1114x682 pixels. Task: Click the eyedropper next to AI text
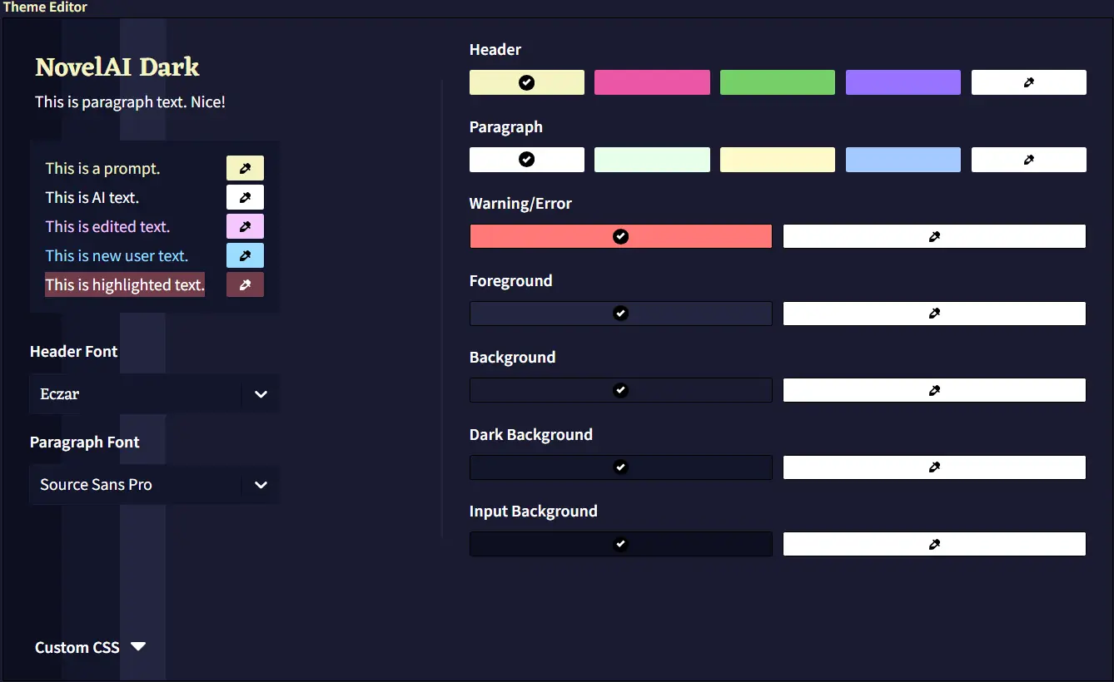[245, 197]
